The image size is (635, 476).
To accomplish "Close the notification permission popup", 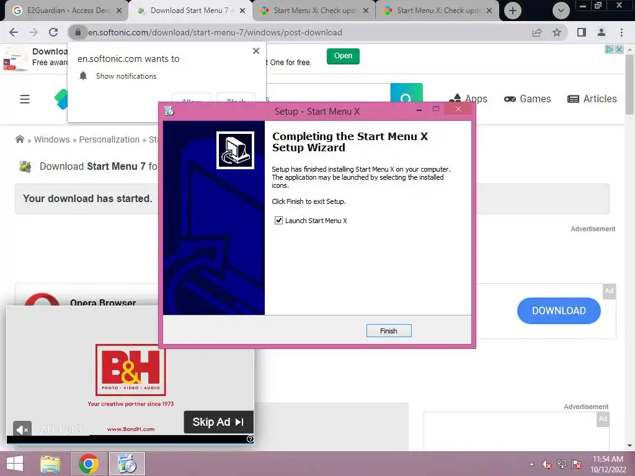I will click(x=256, y=51).
